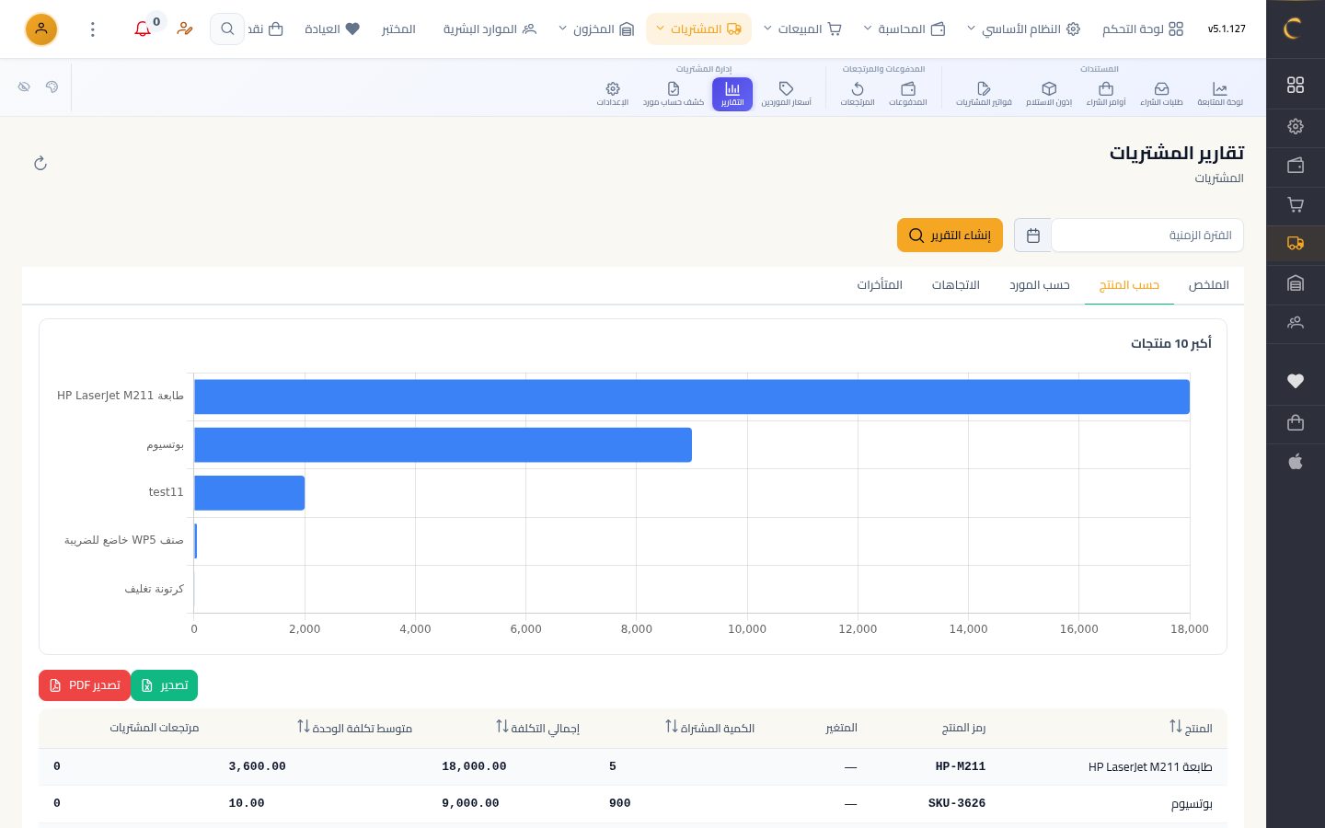Open the لوحة المتابعة purchases dashboard
1325x828 pixels.
[x=1220, y=94]
